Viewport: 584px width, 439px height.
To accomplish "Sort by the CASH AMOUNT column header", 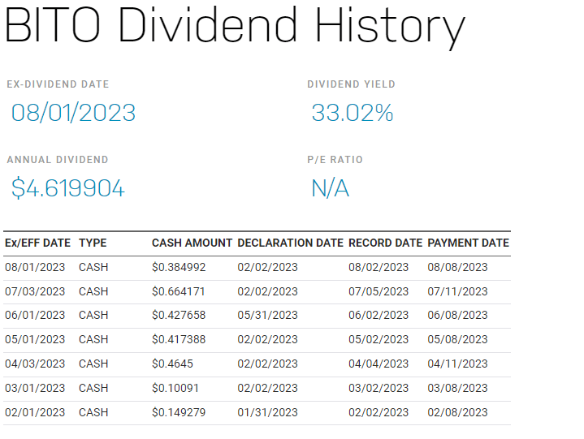I will pos(192,243).
